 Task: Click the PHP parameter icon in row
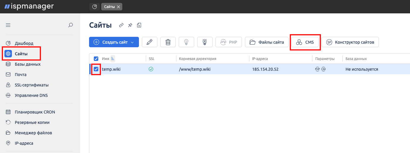317,69
